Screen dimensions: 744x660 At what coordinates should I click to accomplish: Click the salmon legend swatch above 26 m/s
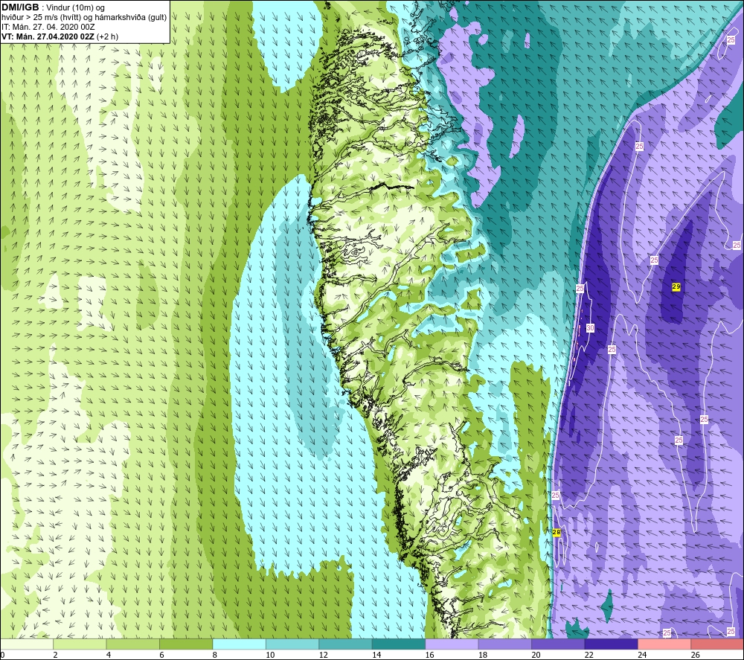[x=717, y=644]
